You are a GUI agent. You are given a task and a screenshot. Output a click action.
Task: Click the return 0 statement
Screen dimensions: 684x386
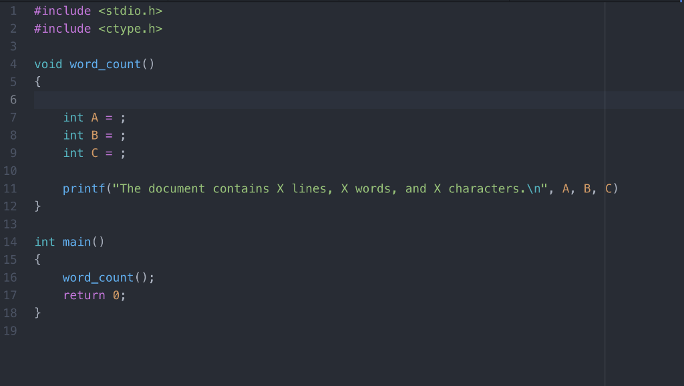(94, 295)
